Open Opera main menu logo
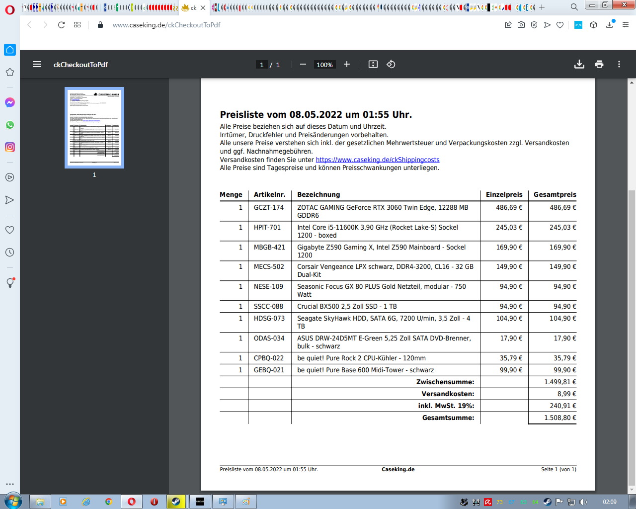Screen dimensions: 636x509 click(10, 10)
